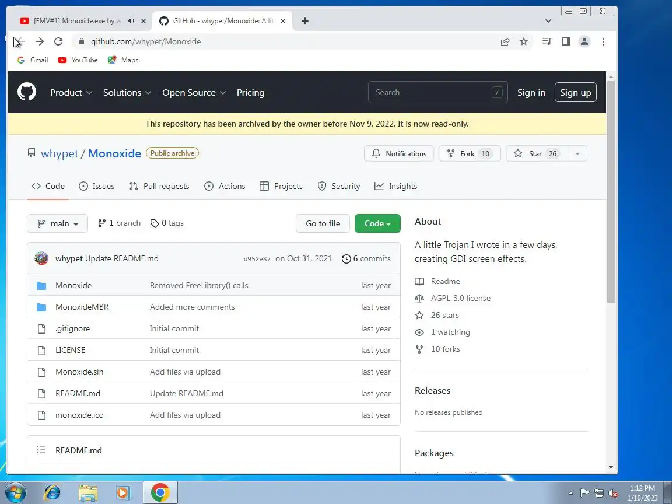The height and width of the screenshot is (504, 672).
Task: Open the Issues tab
Action: (x=97, y=187)
